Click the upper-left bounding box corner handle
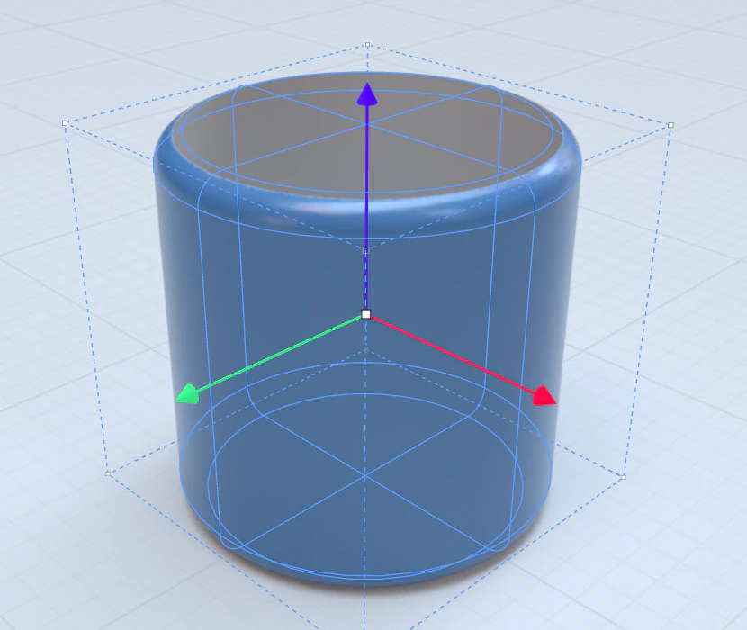 point(65,123)
